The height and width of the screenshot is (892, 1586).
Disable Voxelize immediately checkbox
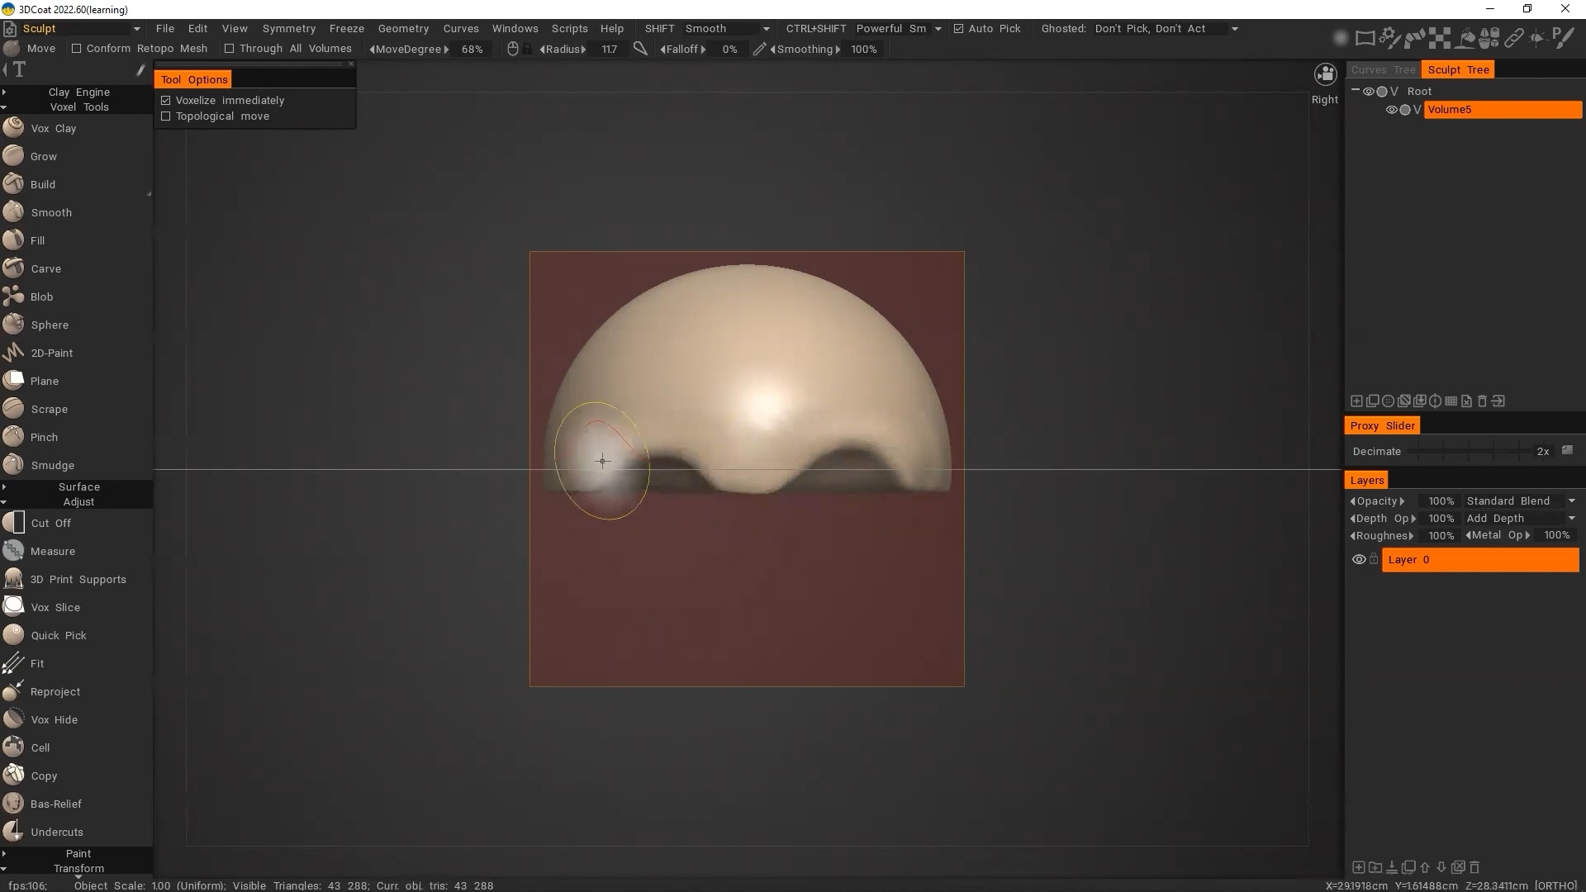click(x=166, y=101)
